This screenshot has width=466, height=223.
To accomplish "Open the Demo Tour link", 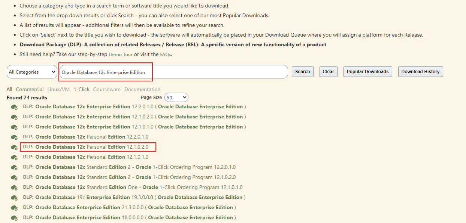I will tap(121, 54).
